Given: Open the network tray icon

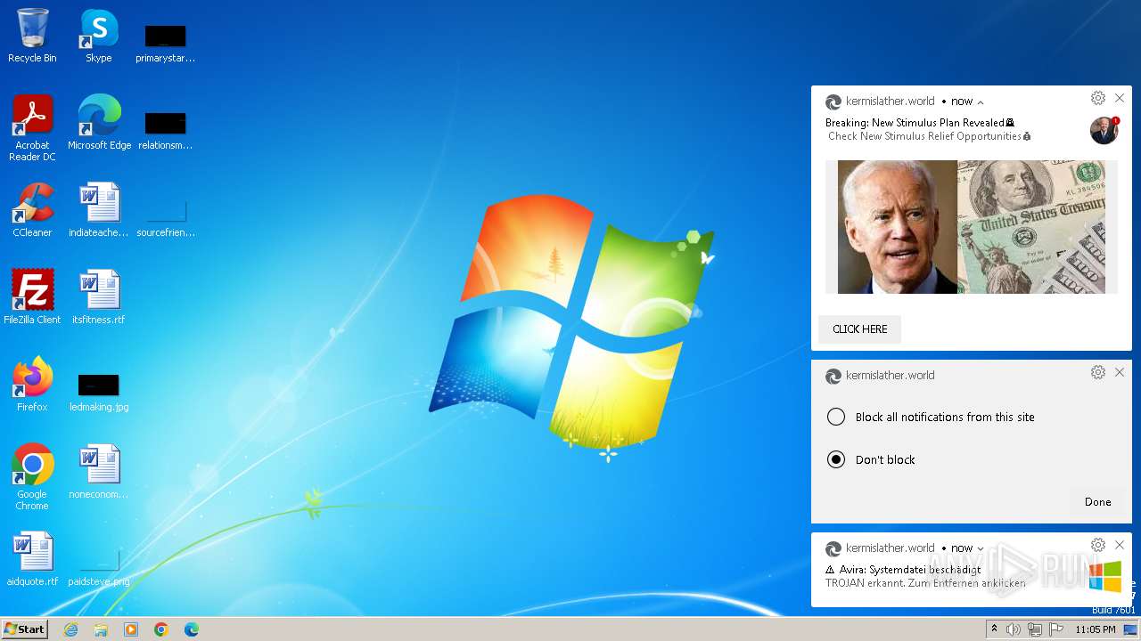Looking at the screenshot, I should coord(1035,629).
